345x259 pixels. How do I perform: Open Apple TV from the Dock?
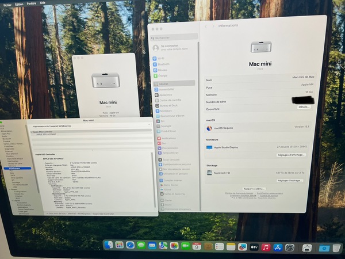[x=254, y=247]
